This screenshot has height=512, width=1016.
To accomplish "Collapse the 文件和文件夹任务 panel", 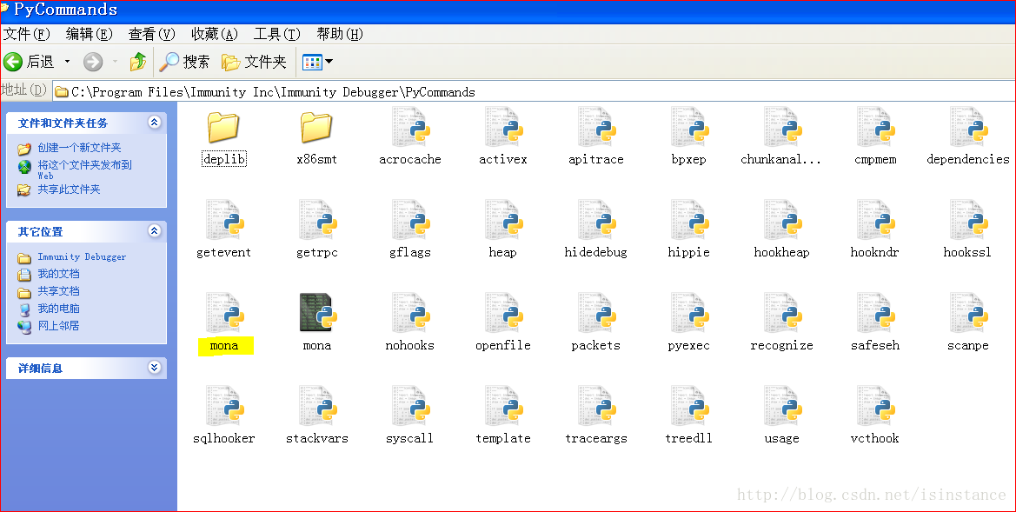I will click(154, 122).
